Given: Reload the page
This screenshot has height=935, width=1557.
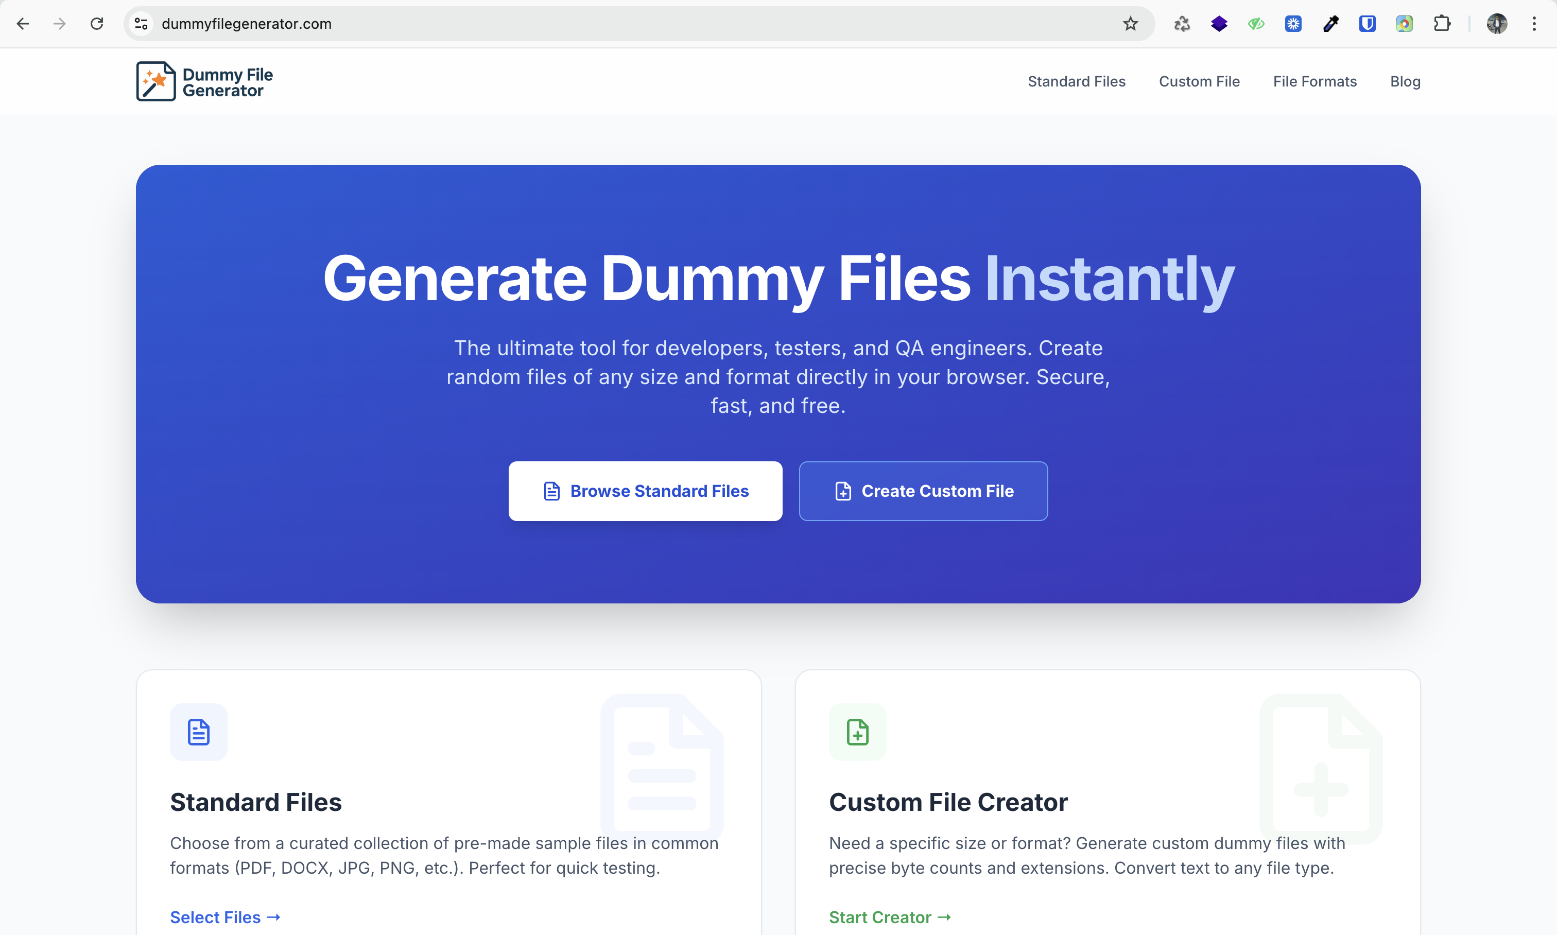Looking at the screenshot, I should [96, 23].
